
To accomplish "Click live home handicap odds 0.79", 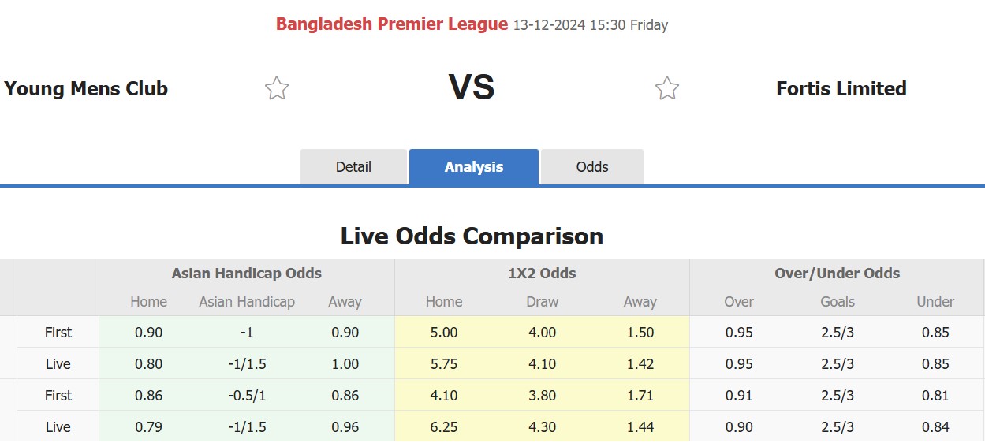I will [x=148, y=427].
